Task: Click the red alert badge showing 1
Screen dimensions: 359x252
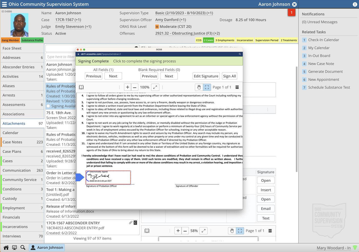Action: 292,13
